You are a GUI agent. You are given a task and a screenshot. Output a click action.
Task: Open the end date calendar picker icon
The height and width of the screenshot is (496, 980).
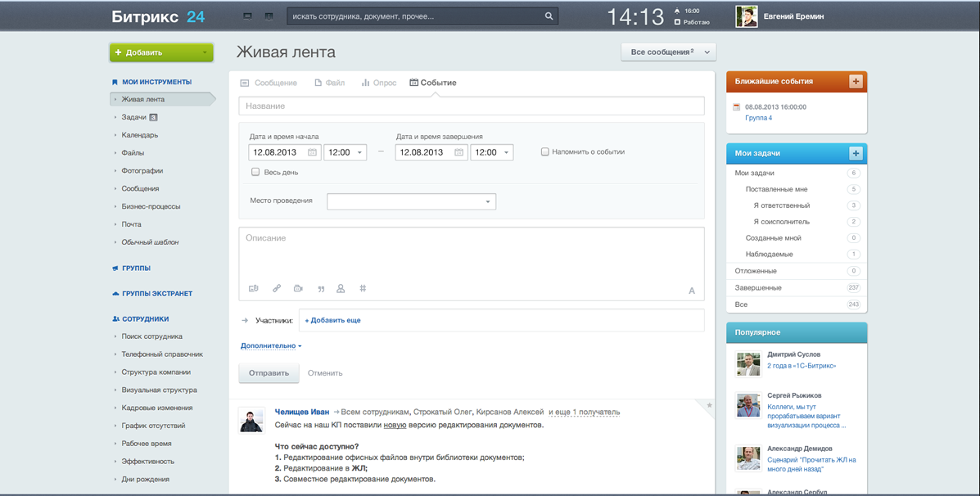(x=458, y=152)
